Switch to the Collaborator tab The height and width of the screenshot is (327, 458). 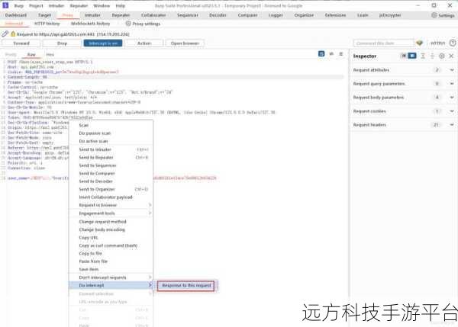pyautogui.click(x=153, y=15)
